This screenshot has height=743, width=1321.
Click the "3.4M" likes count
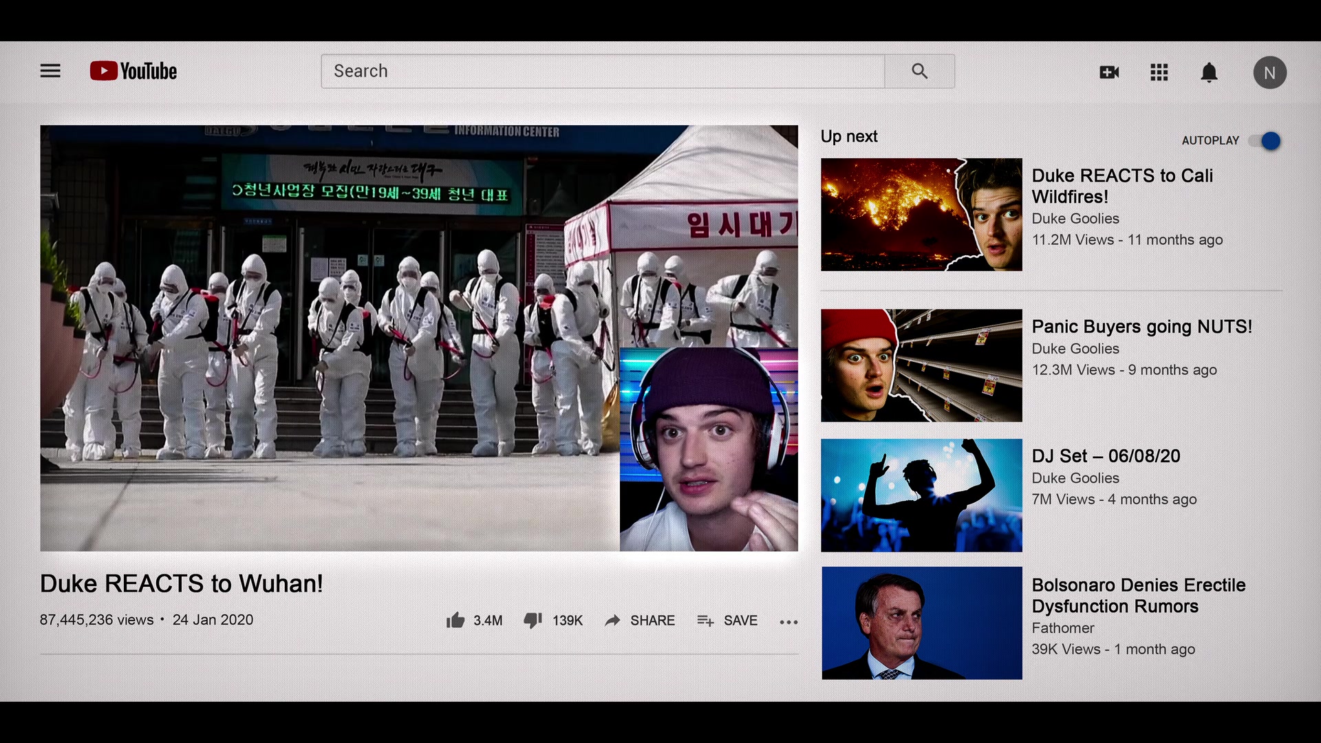click(488, 621)
